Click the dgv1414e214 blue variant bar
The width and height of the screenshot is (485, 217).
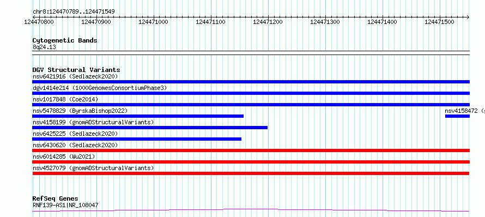(x=251, y=93)
